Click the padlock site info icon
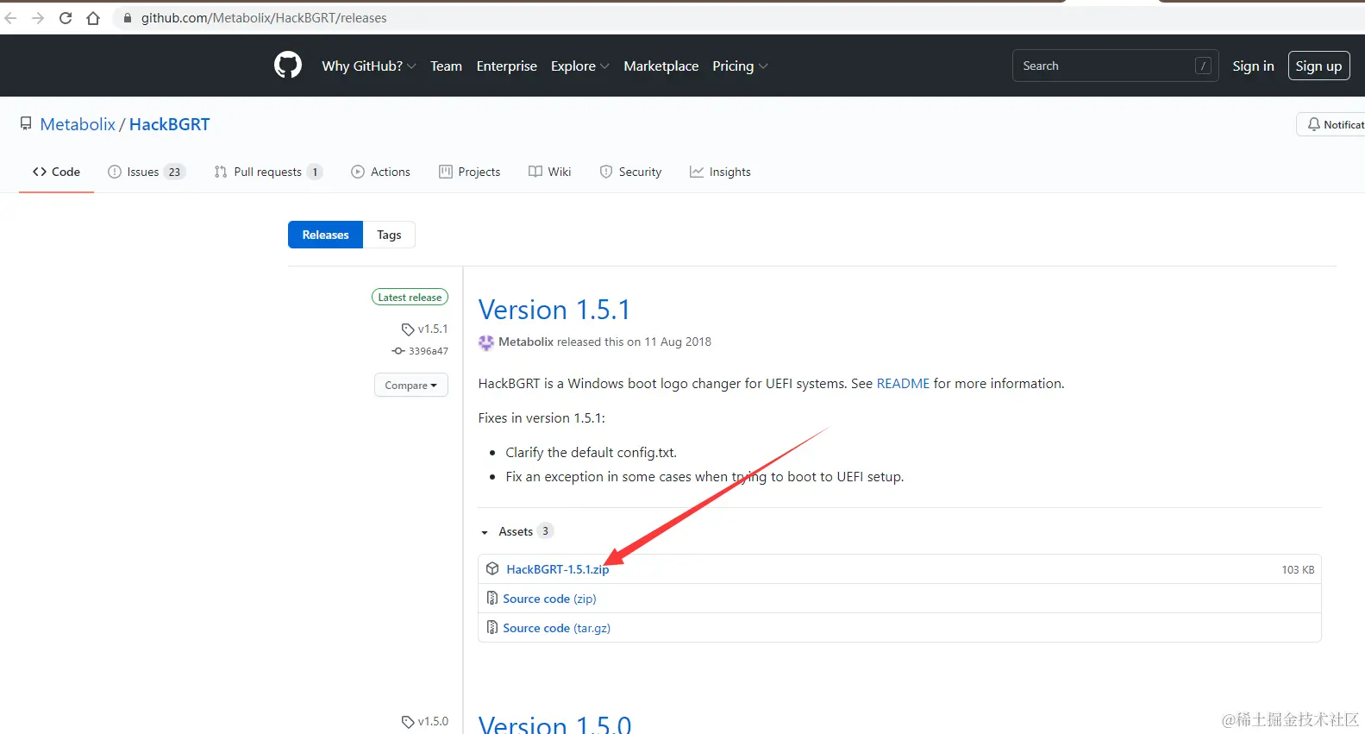The image size is (1365, 734). [128, 18]
